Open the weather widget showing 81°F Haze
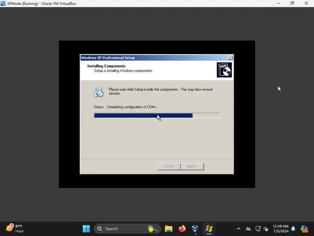314x236 pixels. (x=15, y=229)
